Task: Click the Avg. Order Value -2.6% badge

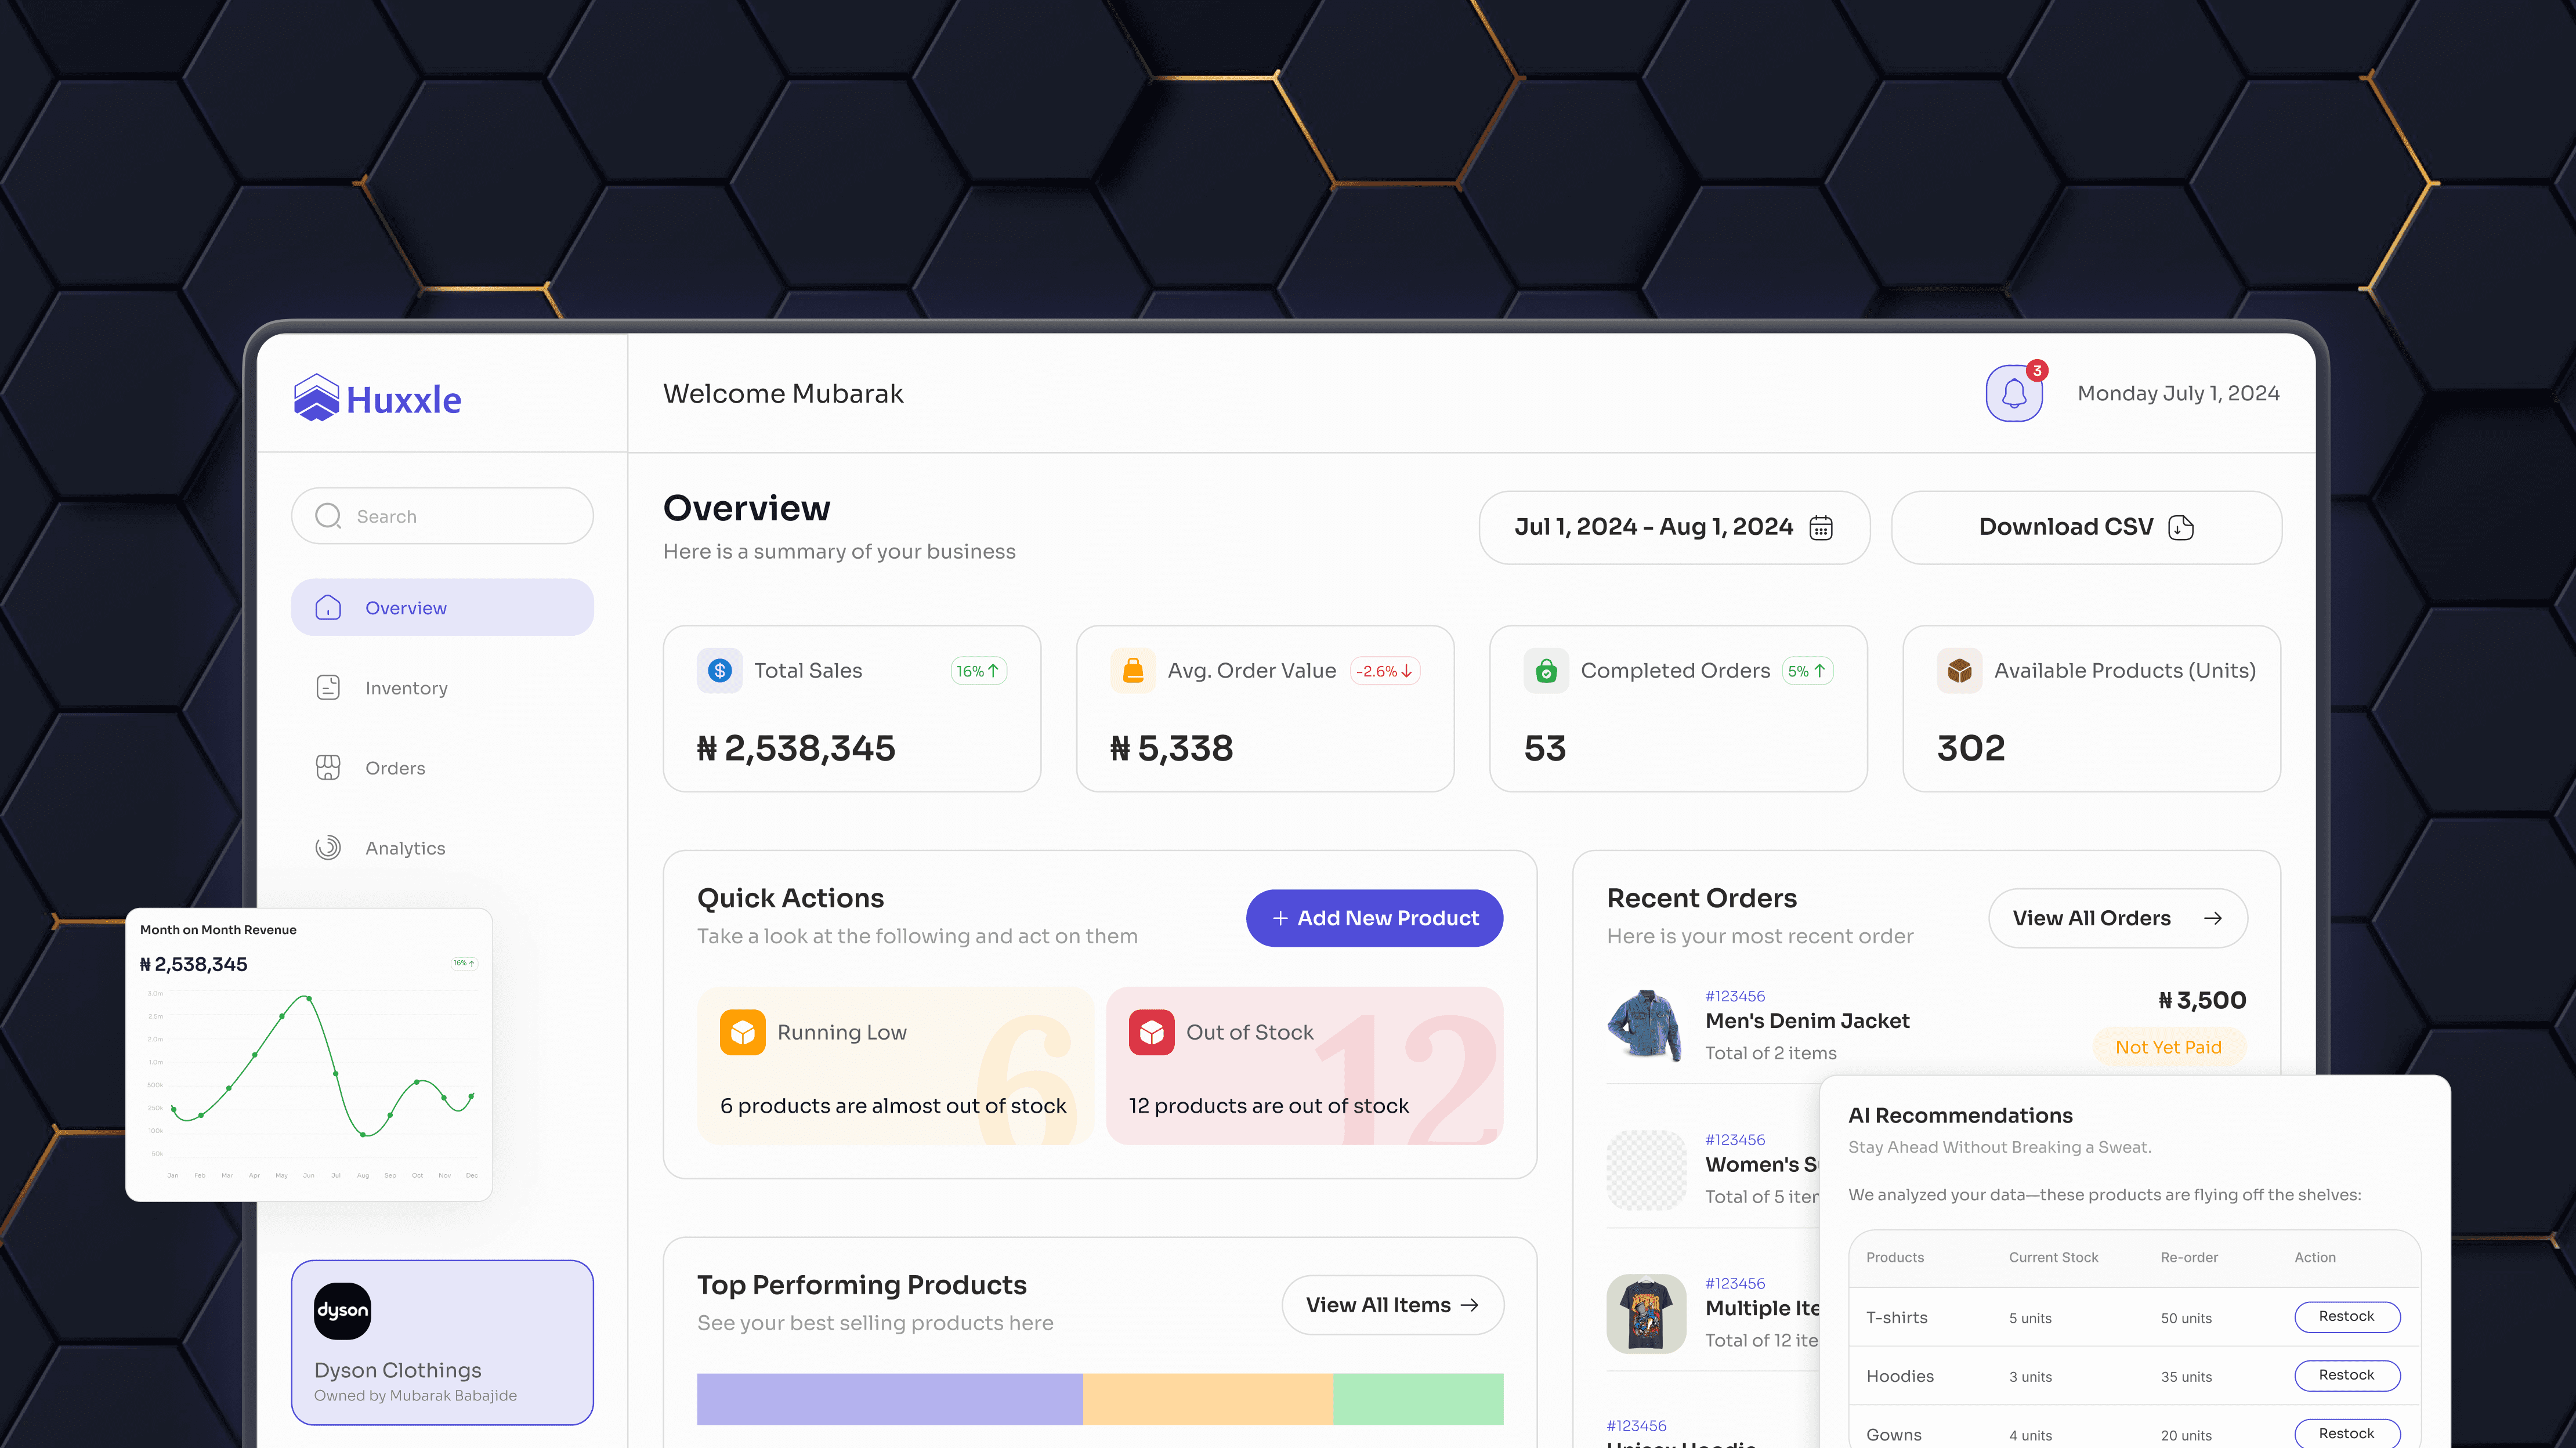Action: click(x=1385, y=671)
